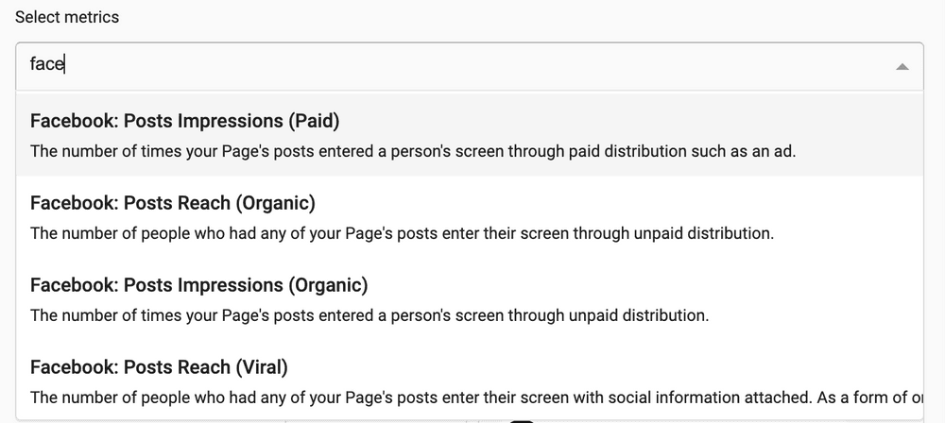Select Facebook: Posts Impressions (Paid) option
The height and width of the screenshot is (423, 945).
pos(184,121)
